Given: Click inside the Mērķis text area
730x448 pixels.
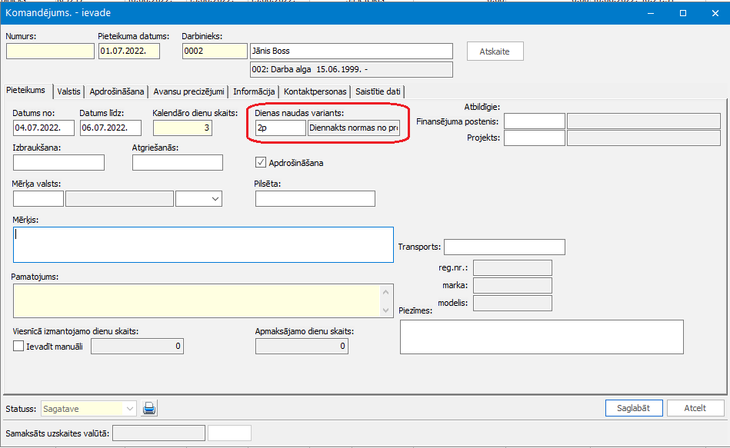Looking at the screenshot, I should (203, 244).
